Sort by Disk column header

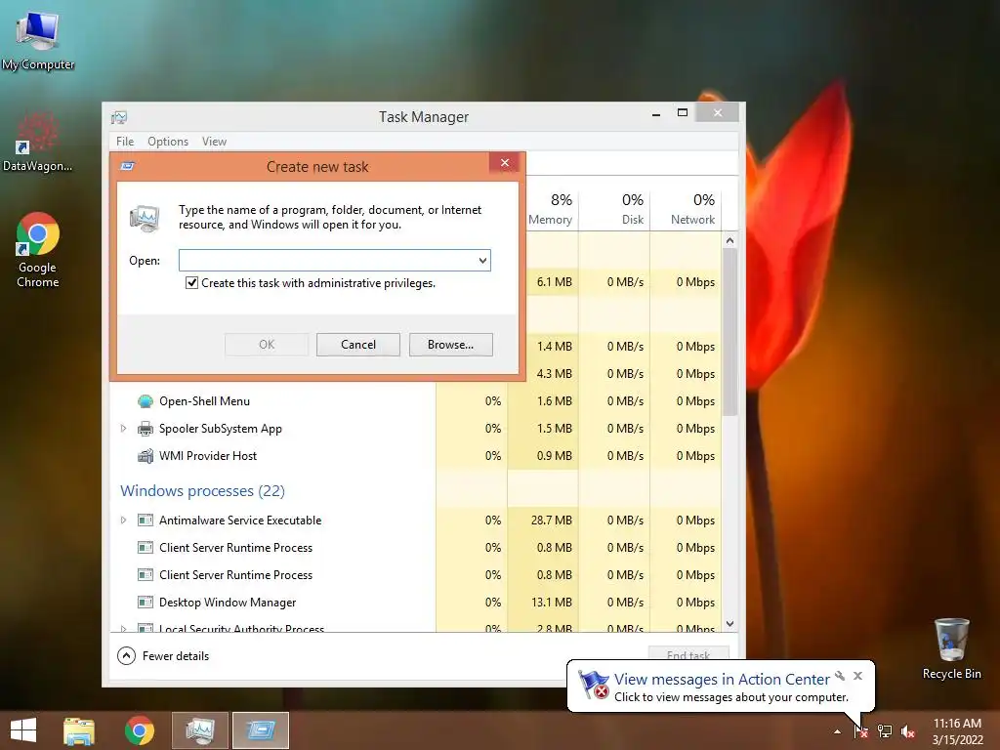614,209
